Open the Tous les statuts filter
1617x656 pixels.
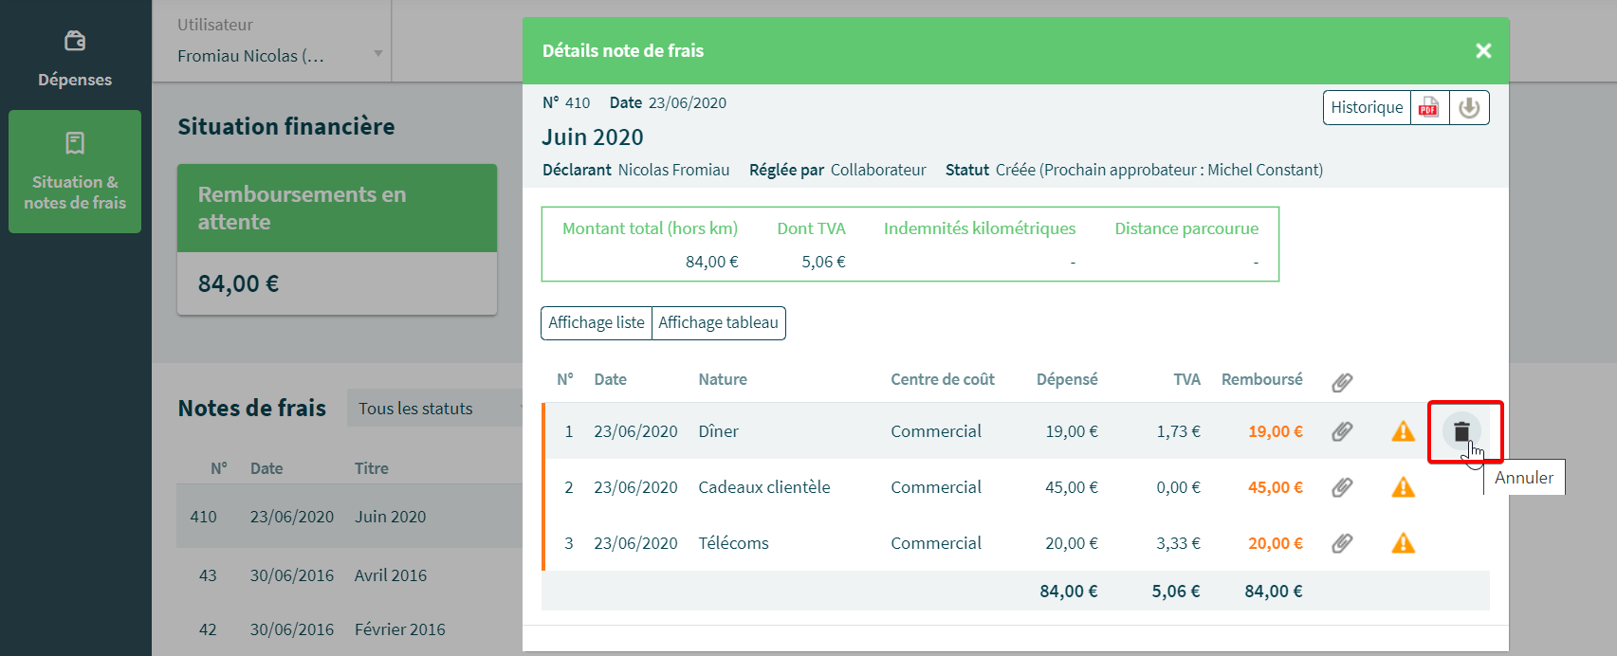[x=433, y=409]
